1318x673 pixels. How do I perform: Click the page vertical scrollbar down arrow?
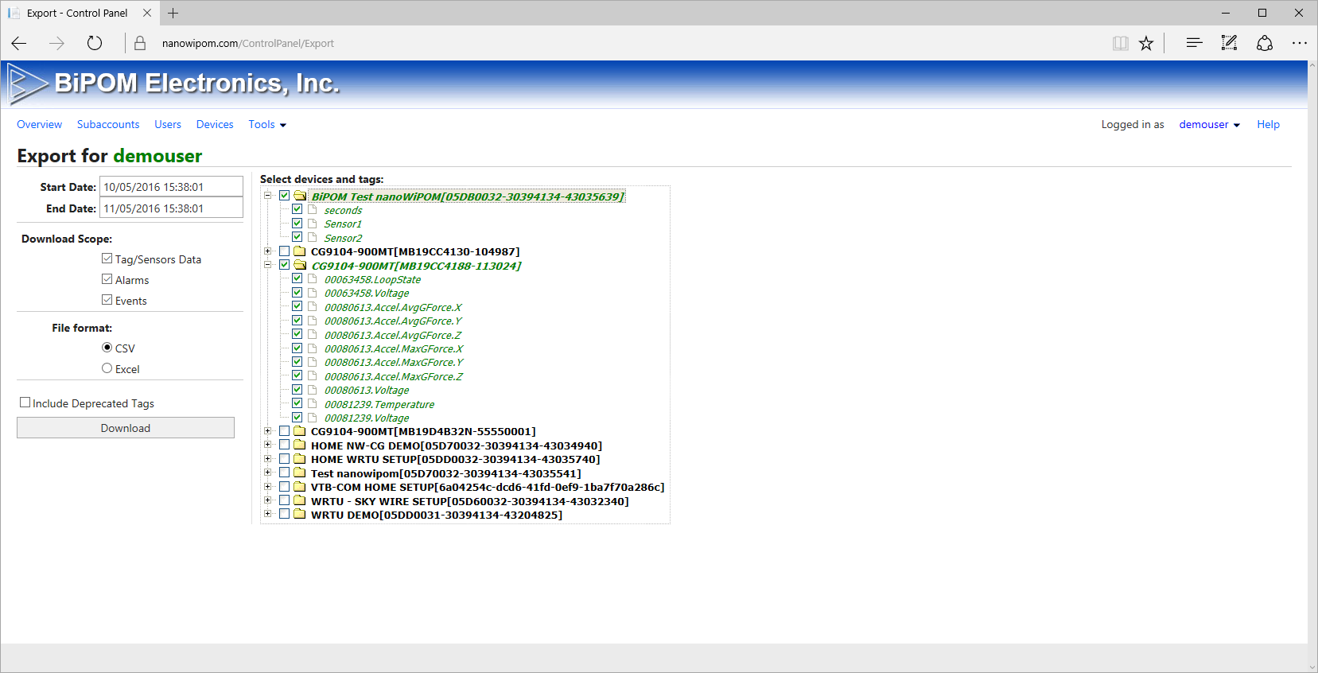click(1312, 667)
